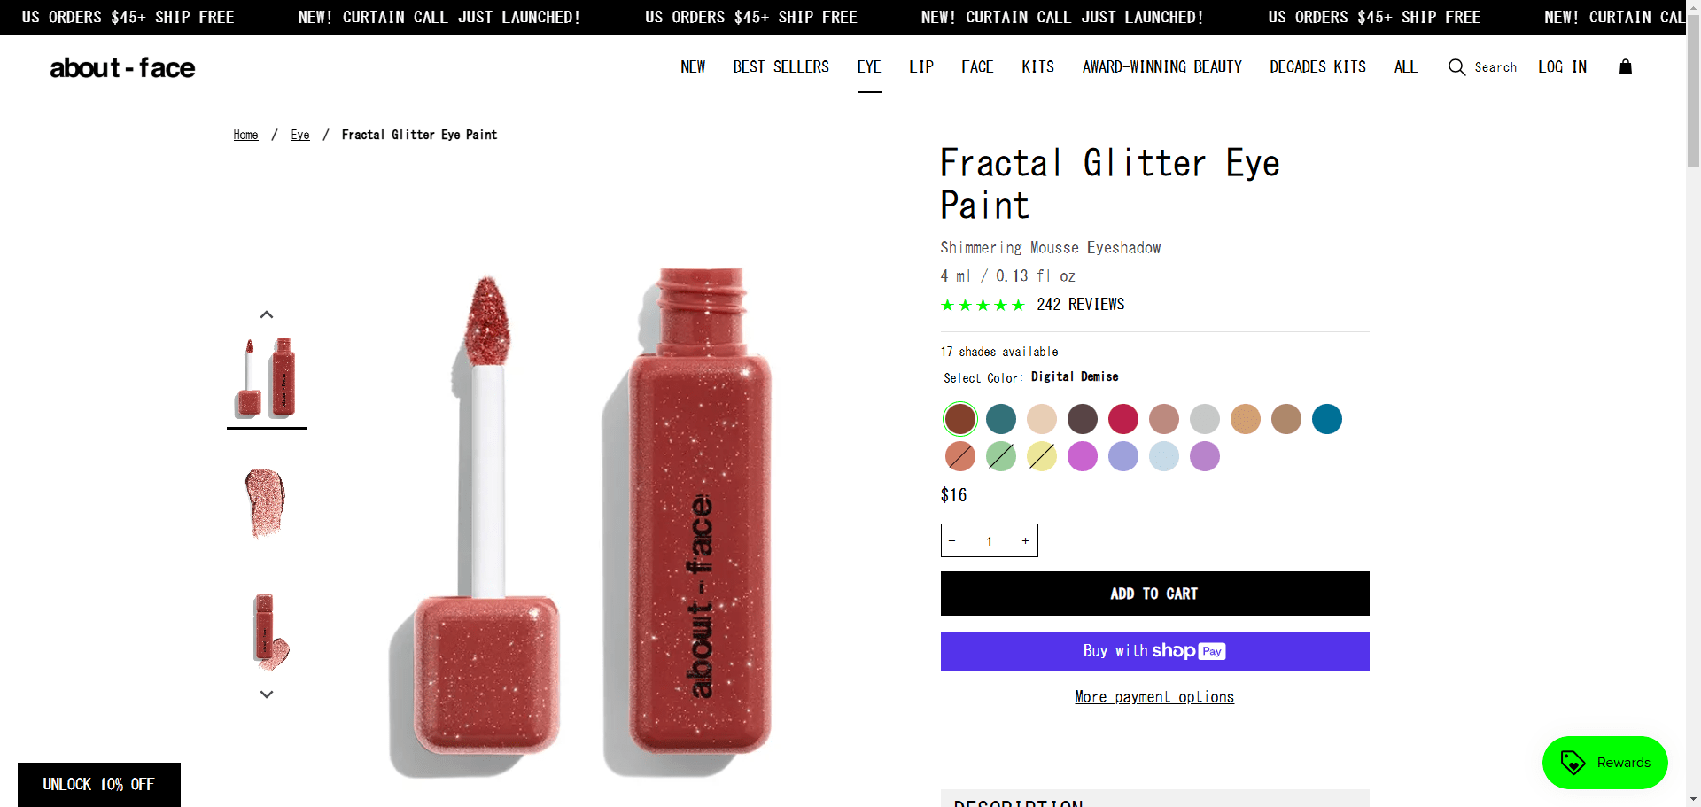Select the light blue shade swatch
This screenshot has height=807, width=1701.
click(1163, 456)
